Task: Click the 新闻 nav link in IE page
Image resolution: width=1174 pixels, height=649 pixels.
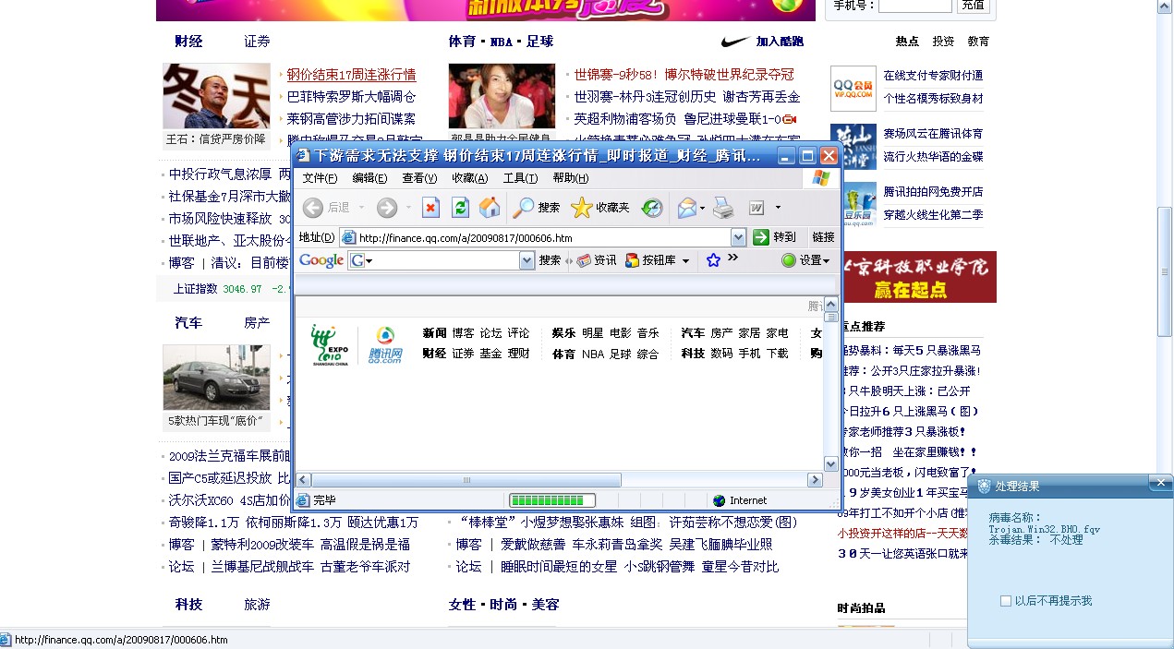Action: point(434,333)
